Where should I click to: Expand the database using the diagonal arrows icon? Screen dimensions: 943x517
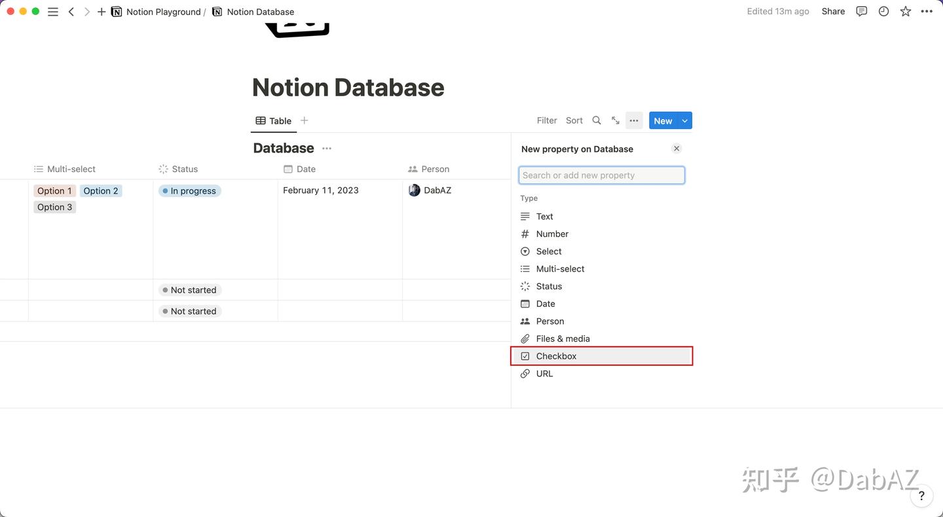[615, 120]
